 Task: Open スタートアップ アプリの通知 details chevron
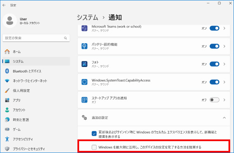pos(224,100)
